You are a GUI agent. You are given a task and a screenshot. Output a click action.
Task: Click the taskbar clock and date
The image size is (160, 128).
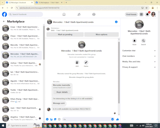coord(149,125)
